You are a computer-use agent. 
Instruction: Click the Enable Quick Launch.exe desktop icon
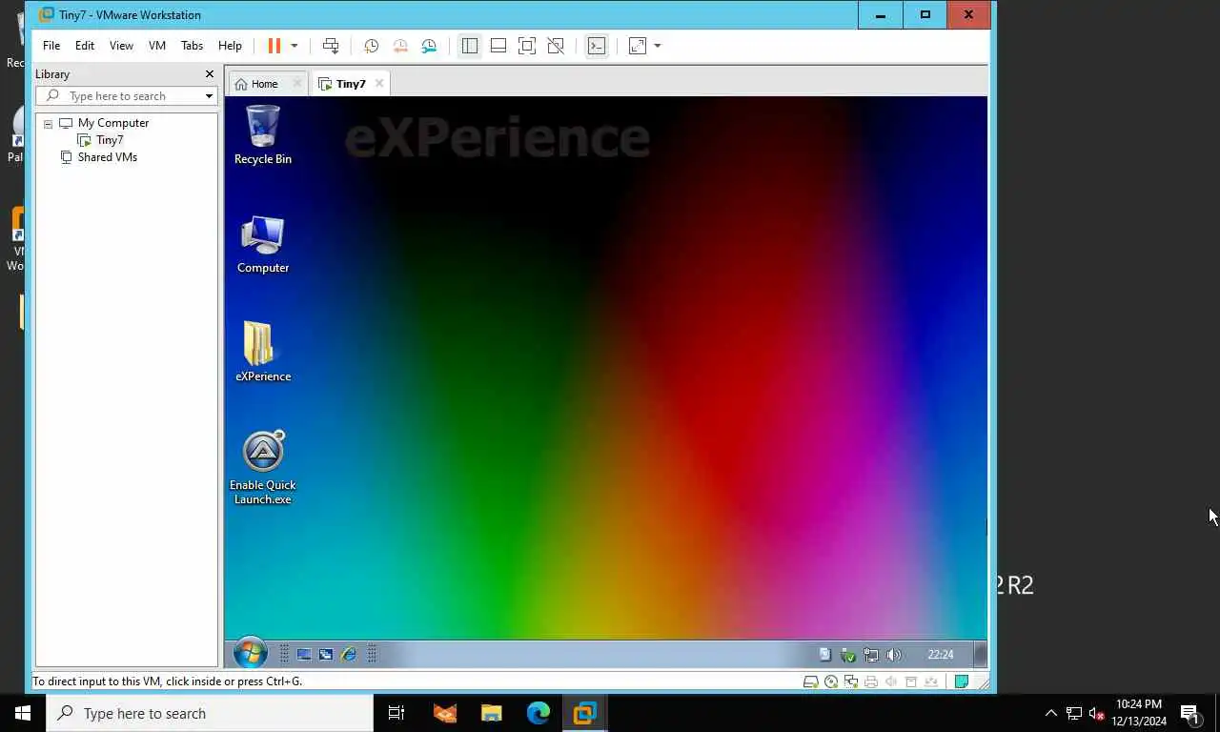tap(263, 468)
